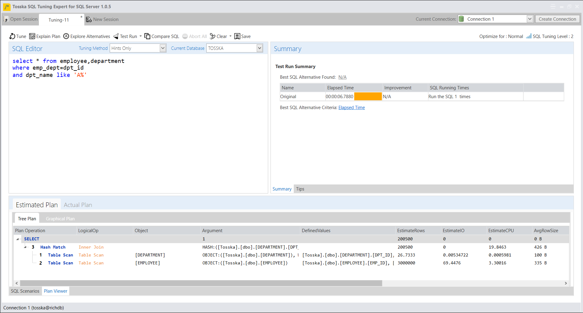Select the Tree Plan tab
Viewport: 583px width, 313px height.
(27, 218)
